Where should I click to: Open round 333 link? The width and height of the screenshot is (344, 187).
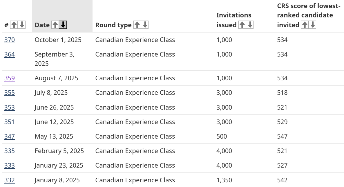[x=10, y=166]
